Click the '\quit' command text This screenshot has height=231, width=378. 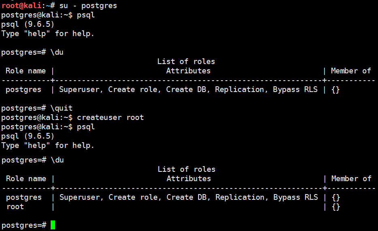tap(61, 108)
